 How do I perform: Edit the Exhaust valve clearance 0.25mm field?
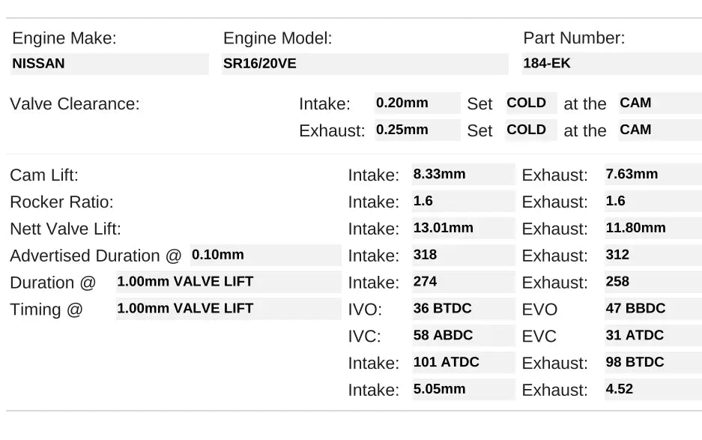(417, 130)
